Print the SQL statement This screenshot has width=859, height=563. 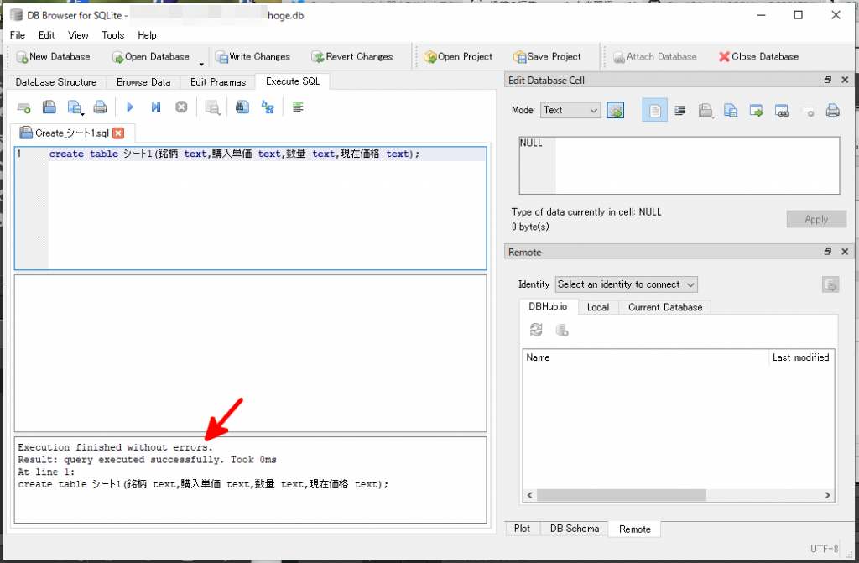100,107
